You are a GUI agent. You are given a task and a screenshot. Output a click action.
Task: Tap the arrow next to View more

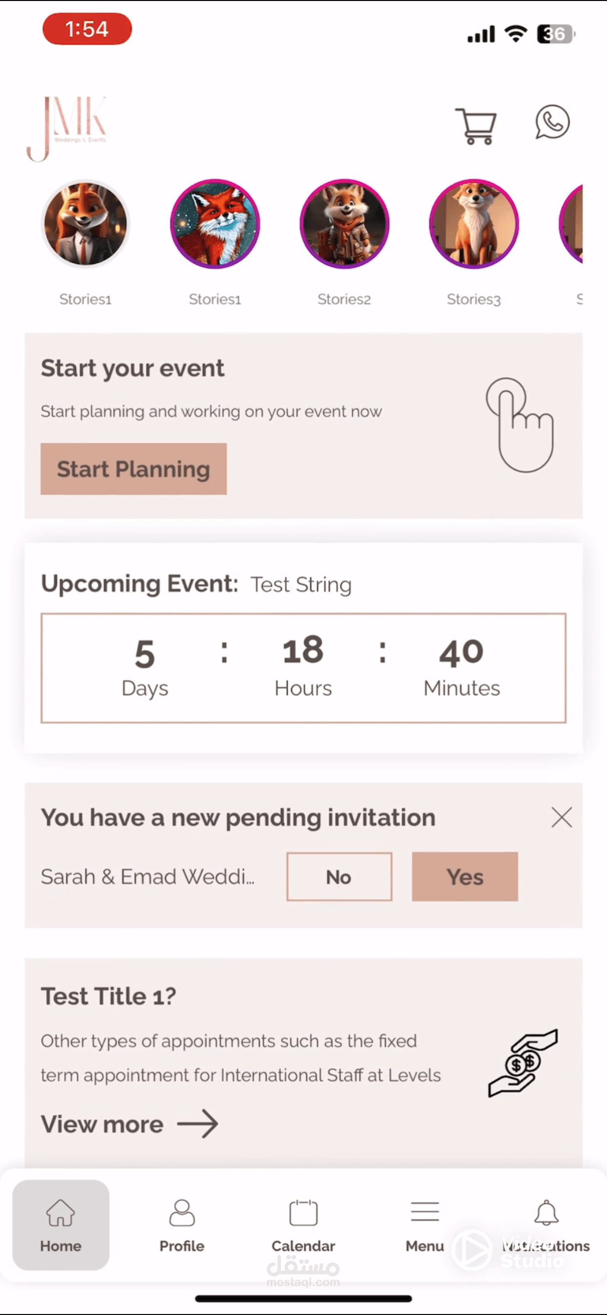[x=198, y=1124]
